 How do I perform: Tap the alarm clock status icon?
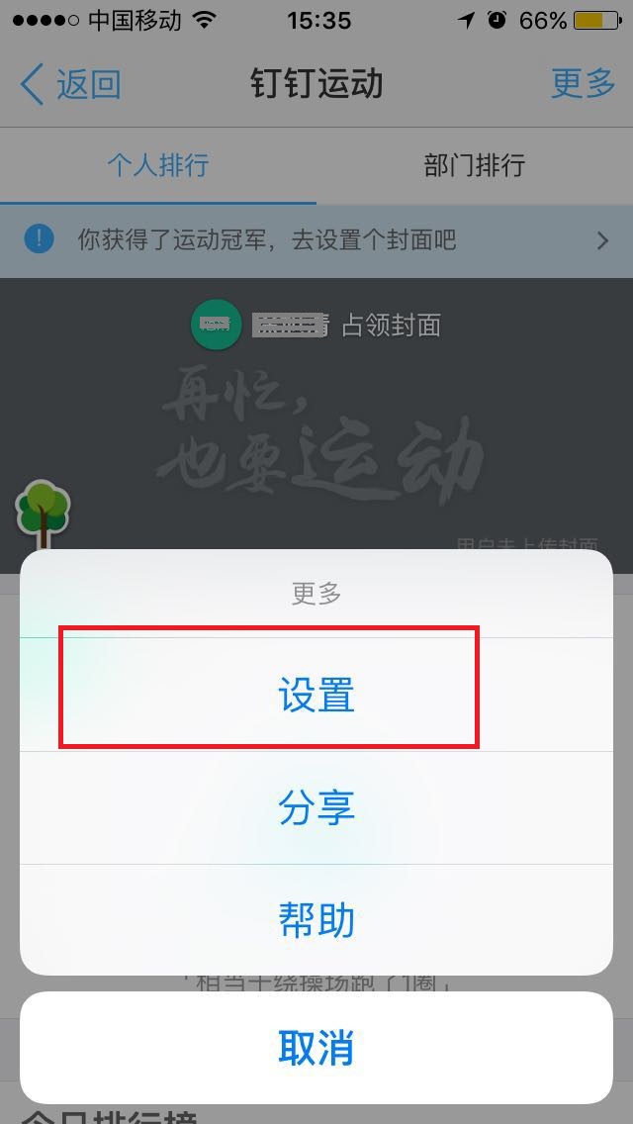point(497,20)
